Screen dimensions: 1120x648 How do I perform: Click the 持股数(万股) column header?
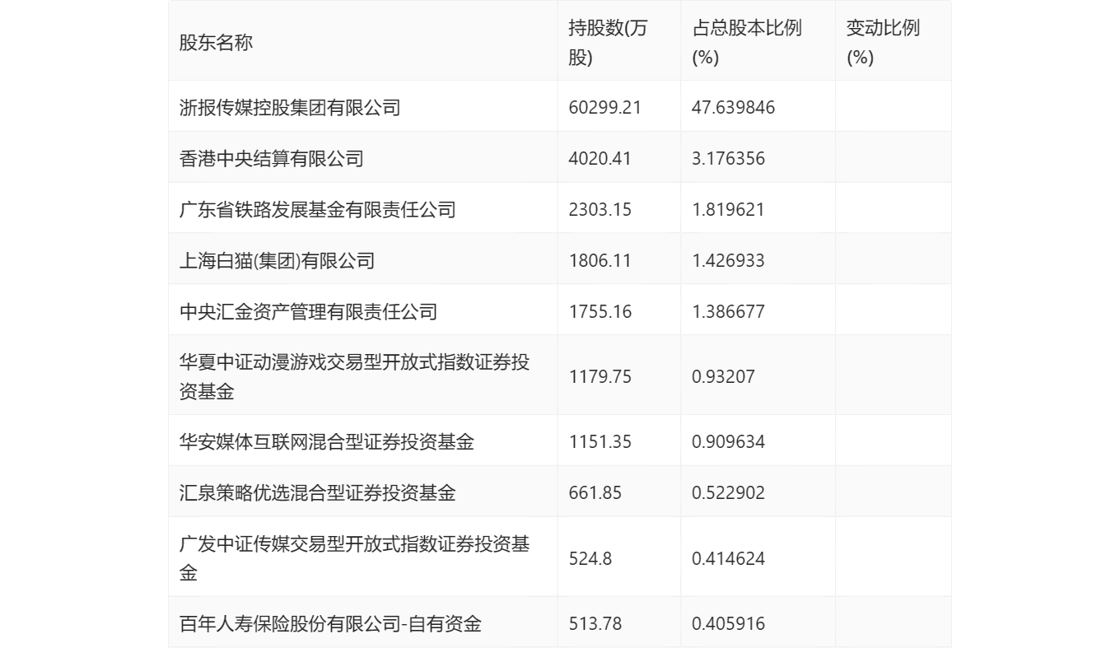coord(608,43)
